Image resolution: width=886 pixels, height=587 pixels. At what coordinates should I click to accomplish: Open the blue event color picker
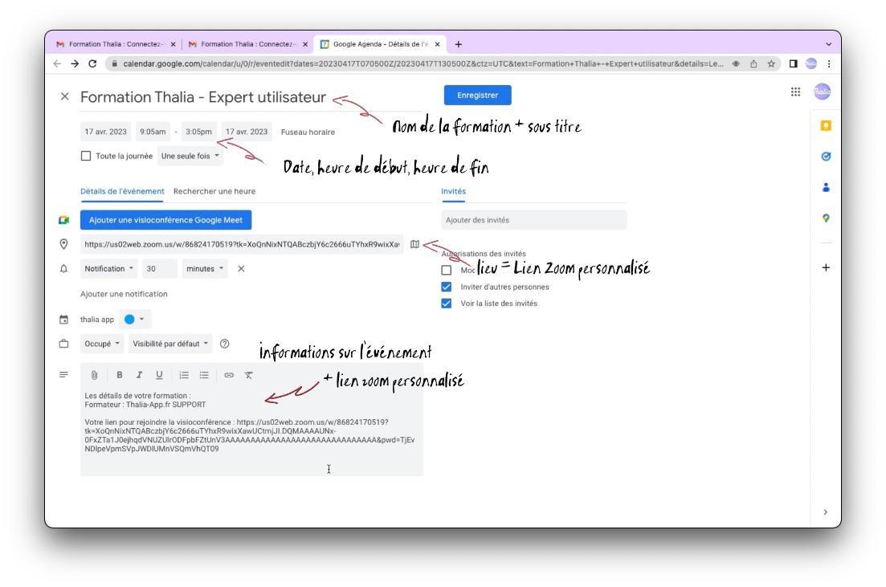pyautogui.click(x=135, y=320)
